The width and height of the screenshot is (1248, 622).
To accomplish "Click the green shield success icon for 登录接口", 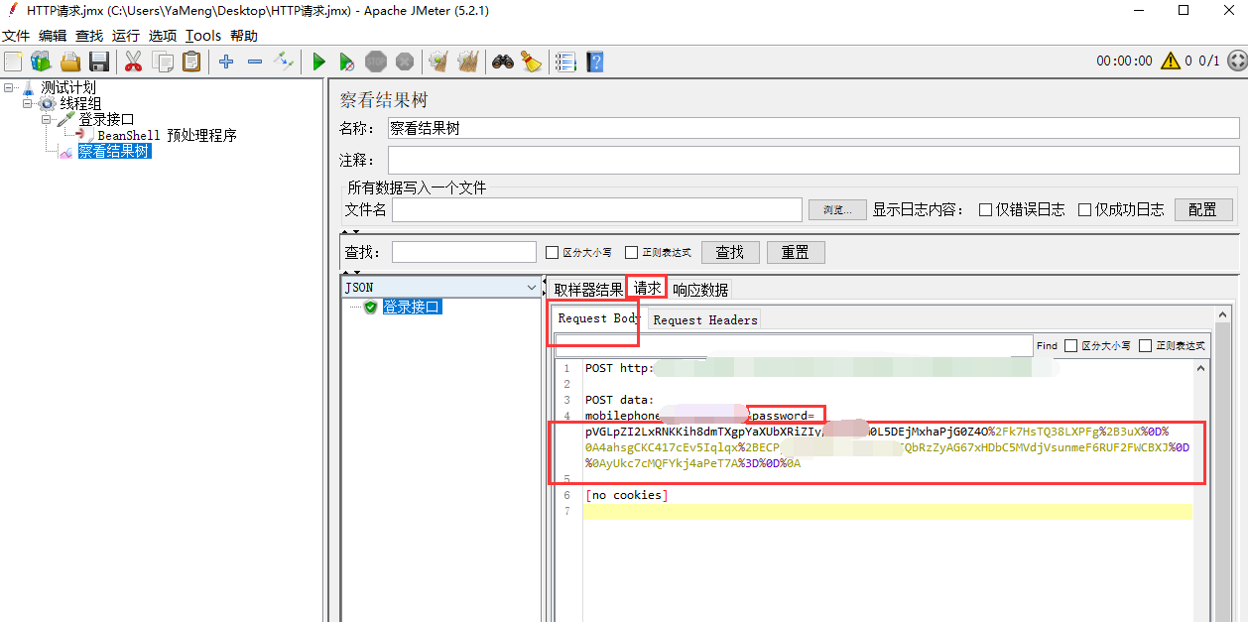I will (371, 308).
